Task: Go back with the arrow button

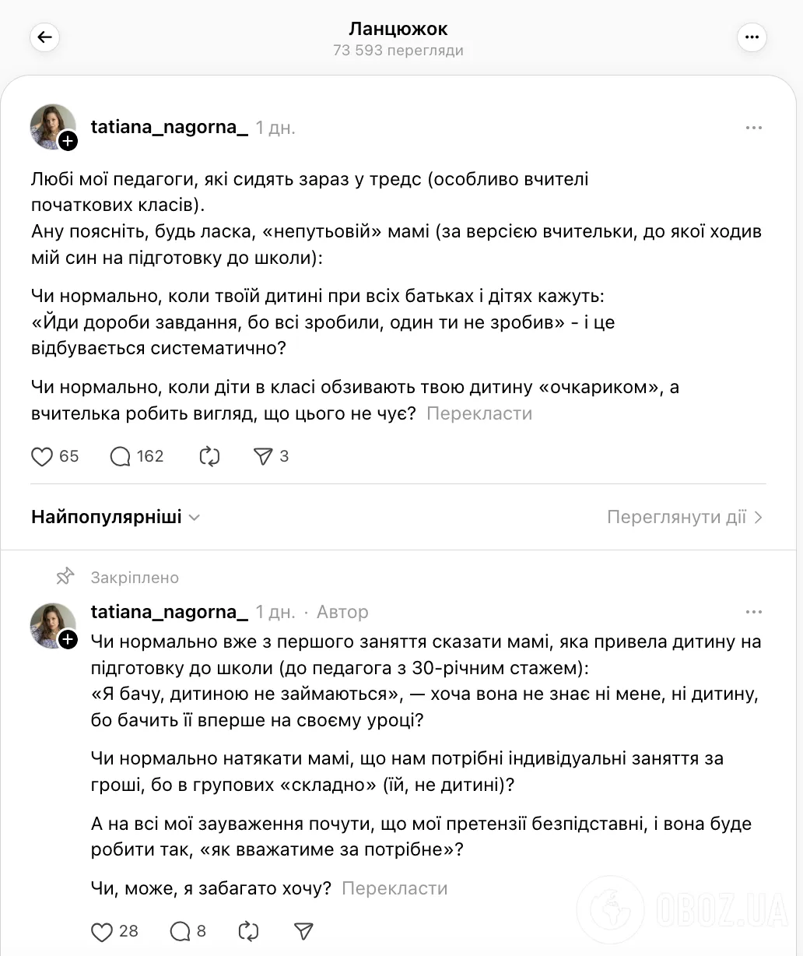Action: tap(44, 37)
